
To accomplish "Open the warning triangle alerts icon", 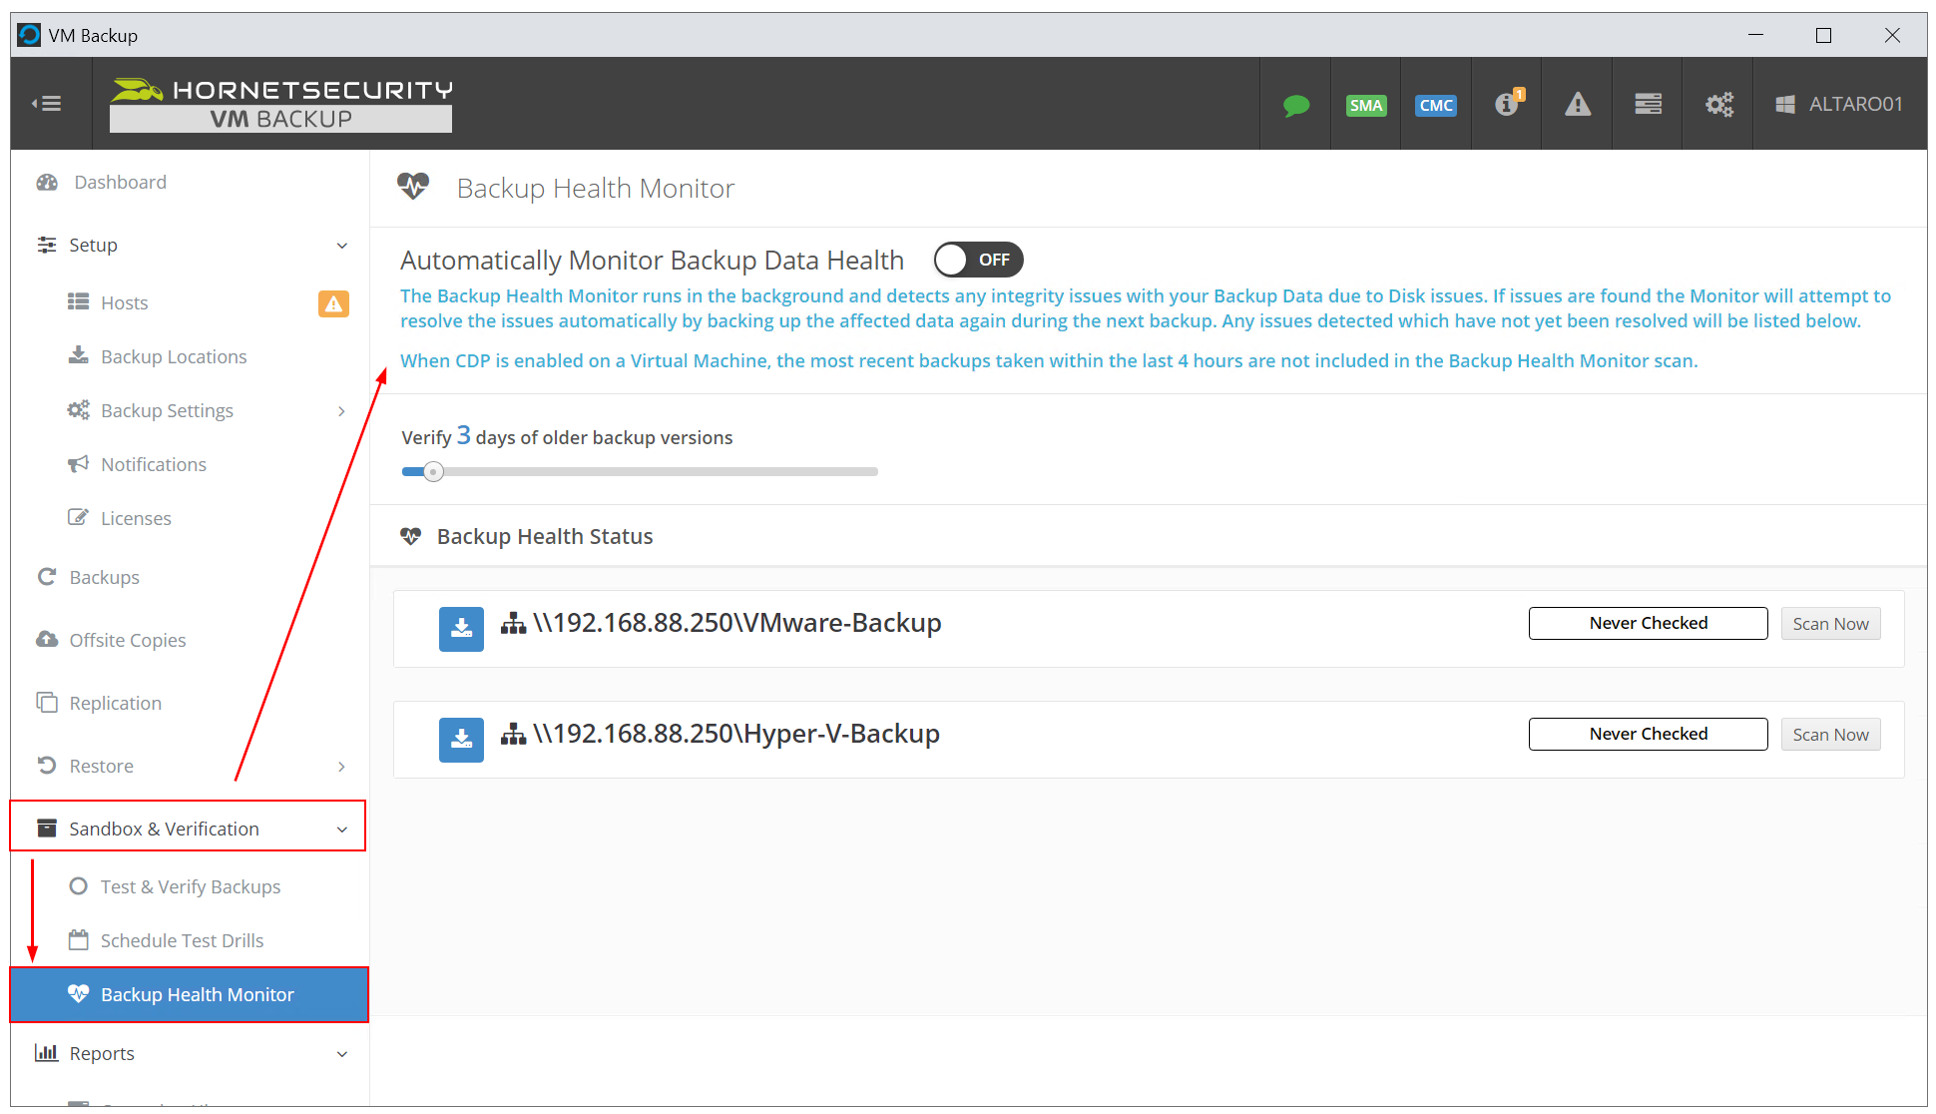I will pyautogui.click(x=1577, y=104).
